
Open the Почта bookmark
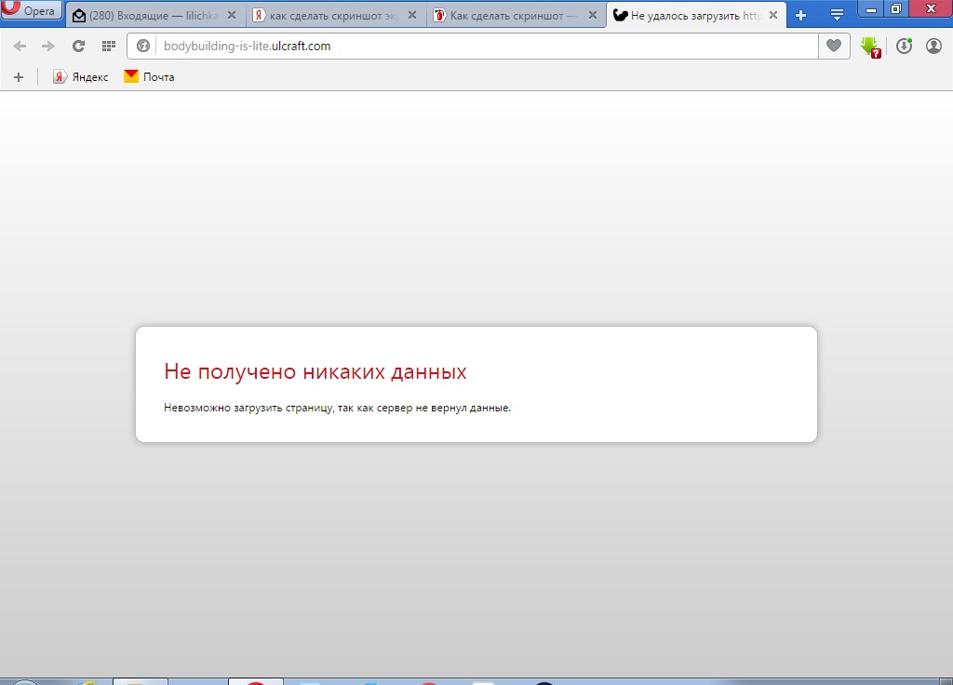pyautogui.click(x=149, y=77)
